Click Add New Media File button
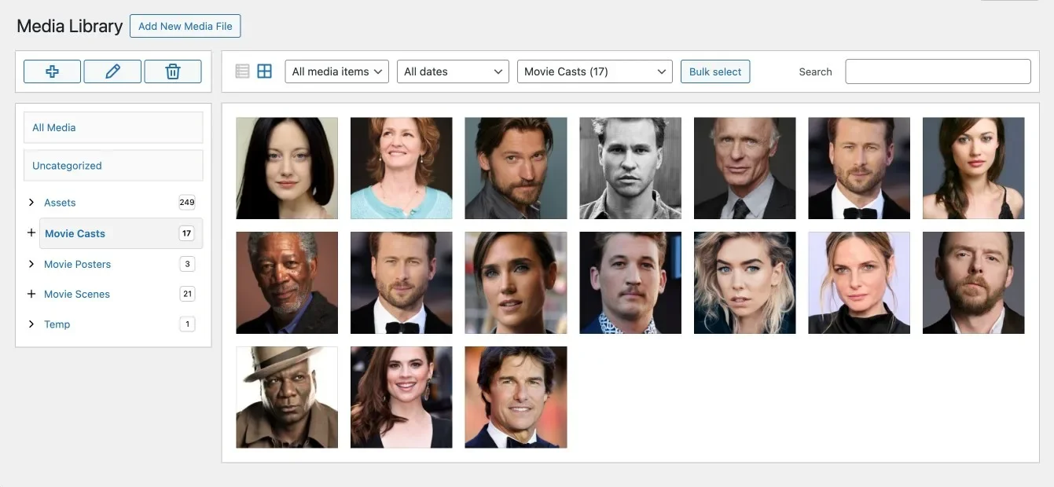Screen dimensions: 1054x487 coord(185,26)
